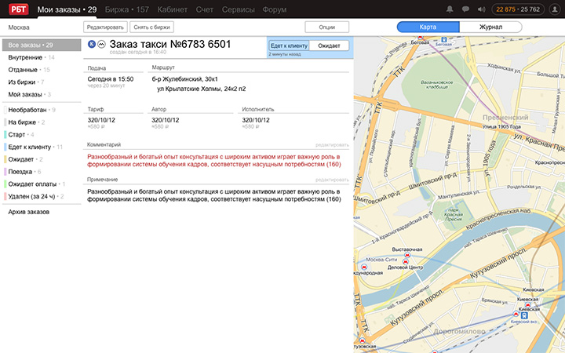Open Счет menu item
The width and height of the screenshot is (565, 353).
(x=205, y=9)
